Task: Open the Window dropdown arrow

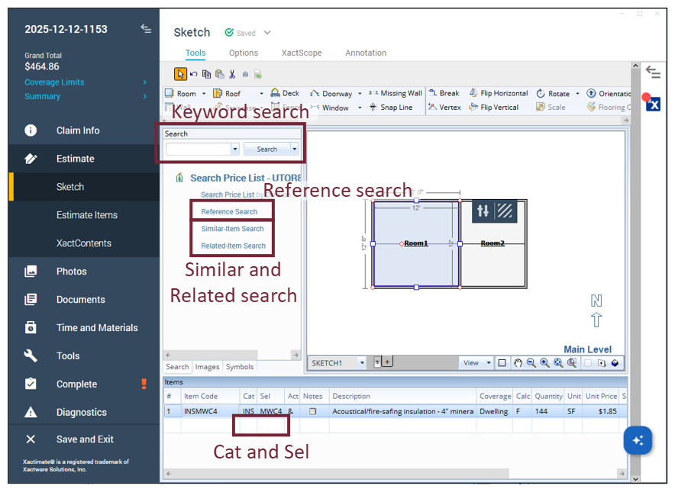Action: pyautogui.click(x=360, y=108)
